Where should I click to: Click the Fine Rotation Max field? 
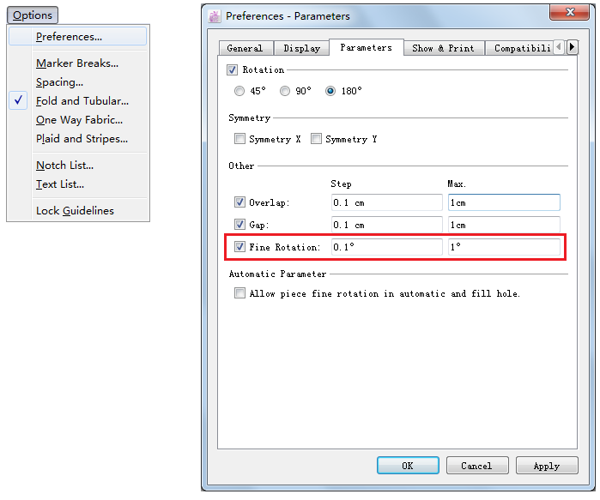503,247
